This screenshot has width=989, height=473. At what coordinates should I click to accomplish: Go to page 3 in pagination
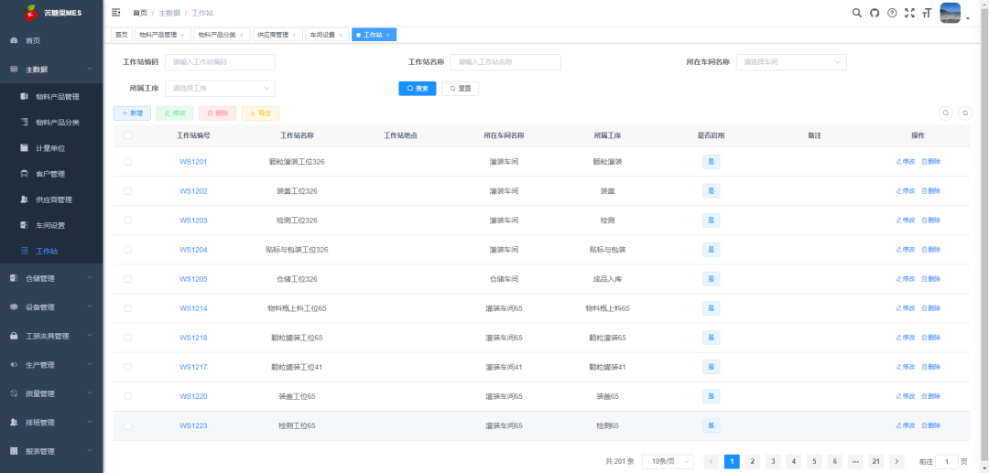[772, 462]
